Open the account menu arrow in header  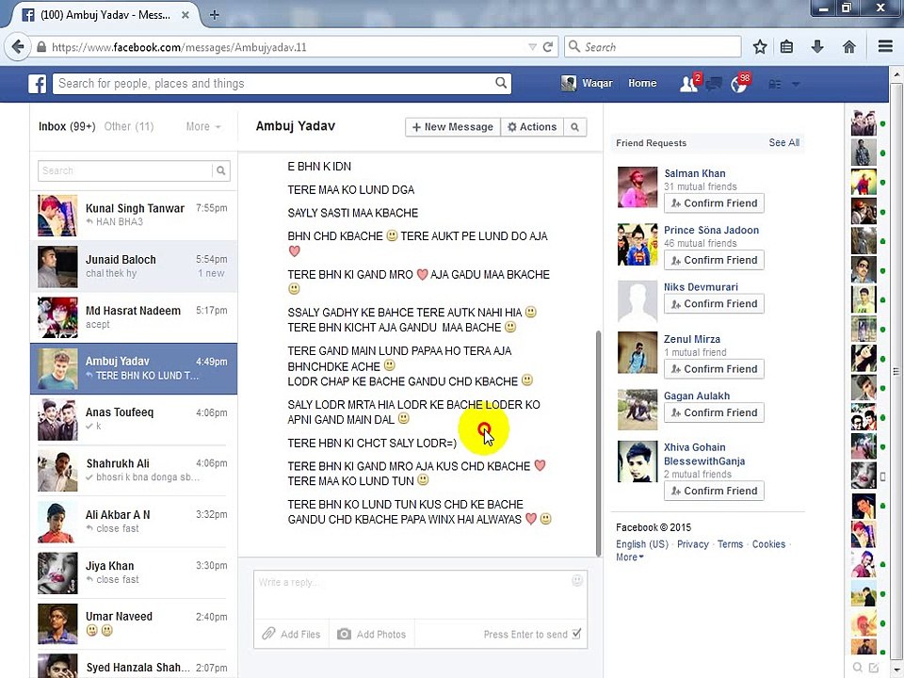click(x=796, y=84)
